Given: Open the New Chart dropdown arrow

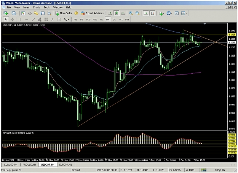Looking at the screenshot, I should (x=9, y=13).
